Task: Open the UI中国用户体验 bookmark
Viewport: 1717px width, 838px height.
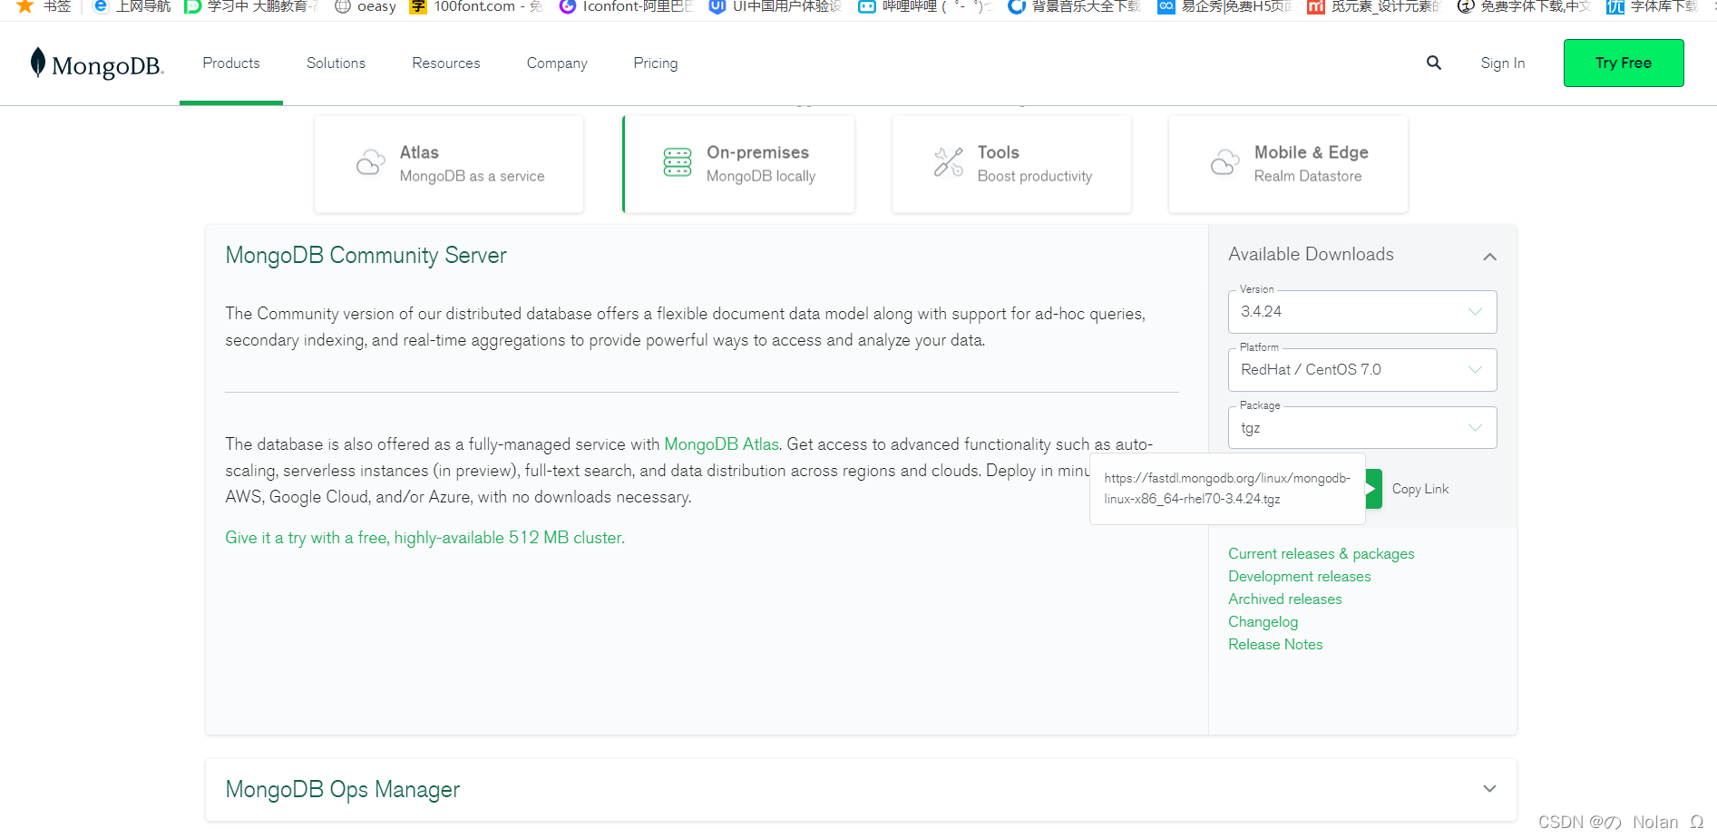Action: coord(776,6)
